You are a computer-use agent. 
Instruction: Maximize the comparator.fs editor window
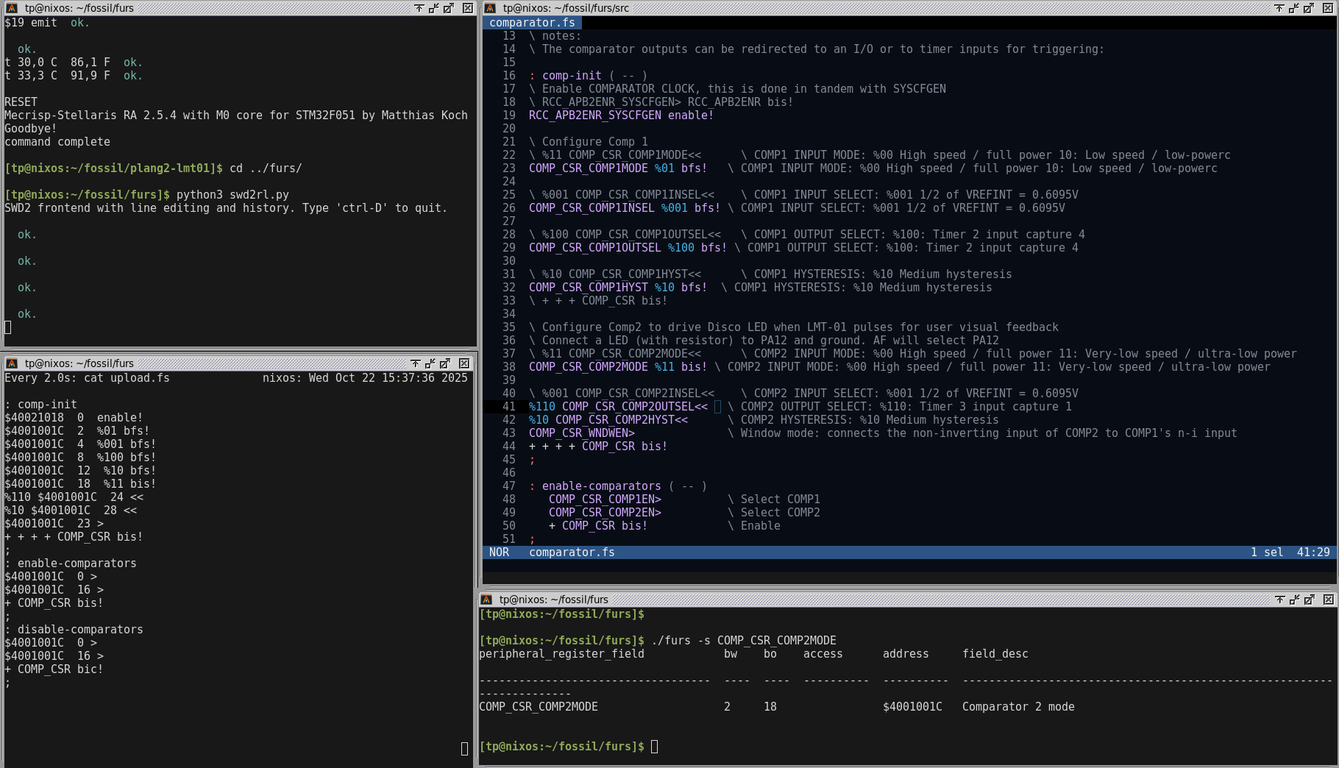[1309, 8]
